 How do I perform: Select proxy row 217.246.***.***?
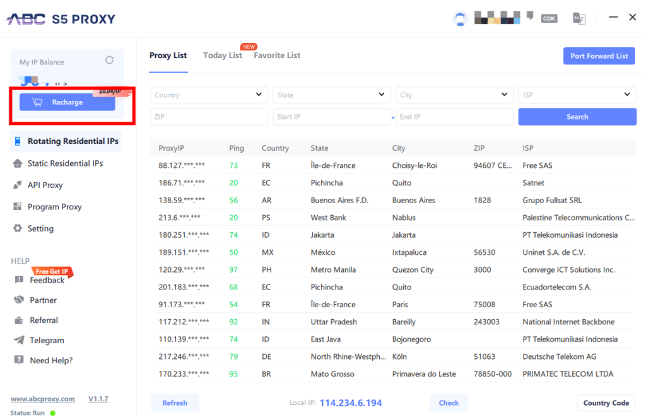tap(393, 356)
